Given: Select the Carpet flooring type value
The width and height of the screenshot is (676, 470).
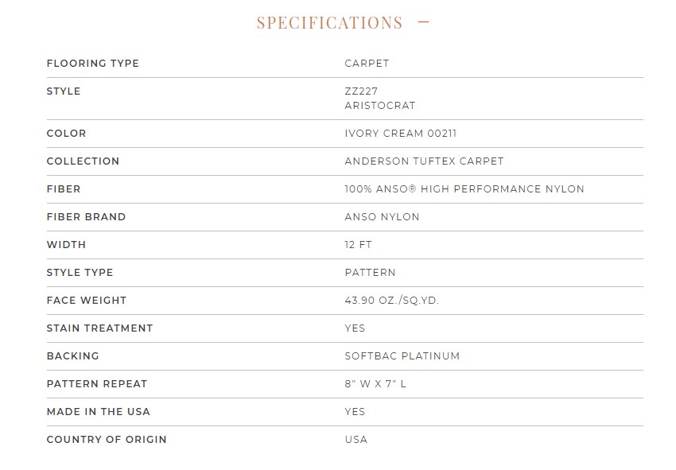Looking at the screenshot, I should click(367, 64).
